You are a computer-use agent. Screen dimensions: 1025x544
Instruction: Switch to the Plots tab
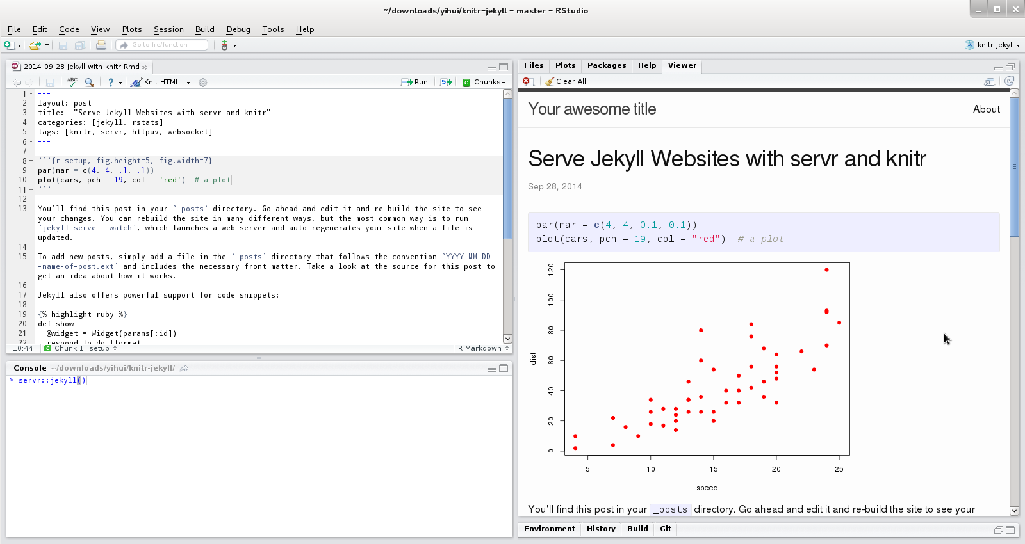(x=566, y=65)
